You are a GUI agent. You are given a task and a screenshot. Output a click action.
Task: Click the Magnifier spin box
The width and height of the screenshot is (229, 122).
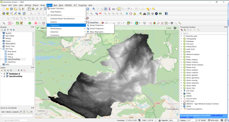click(x=174, y=120)
